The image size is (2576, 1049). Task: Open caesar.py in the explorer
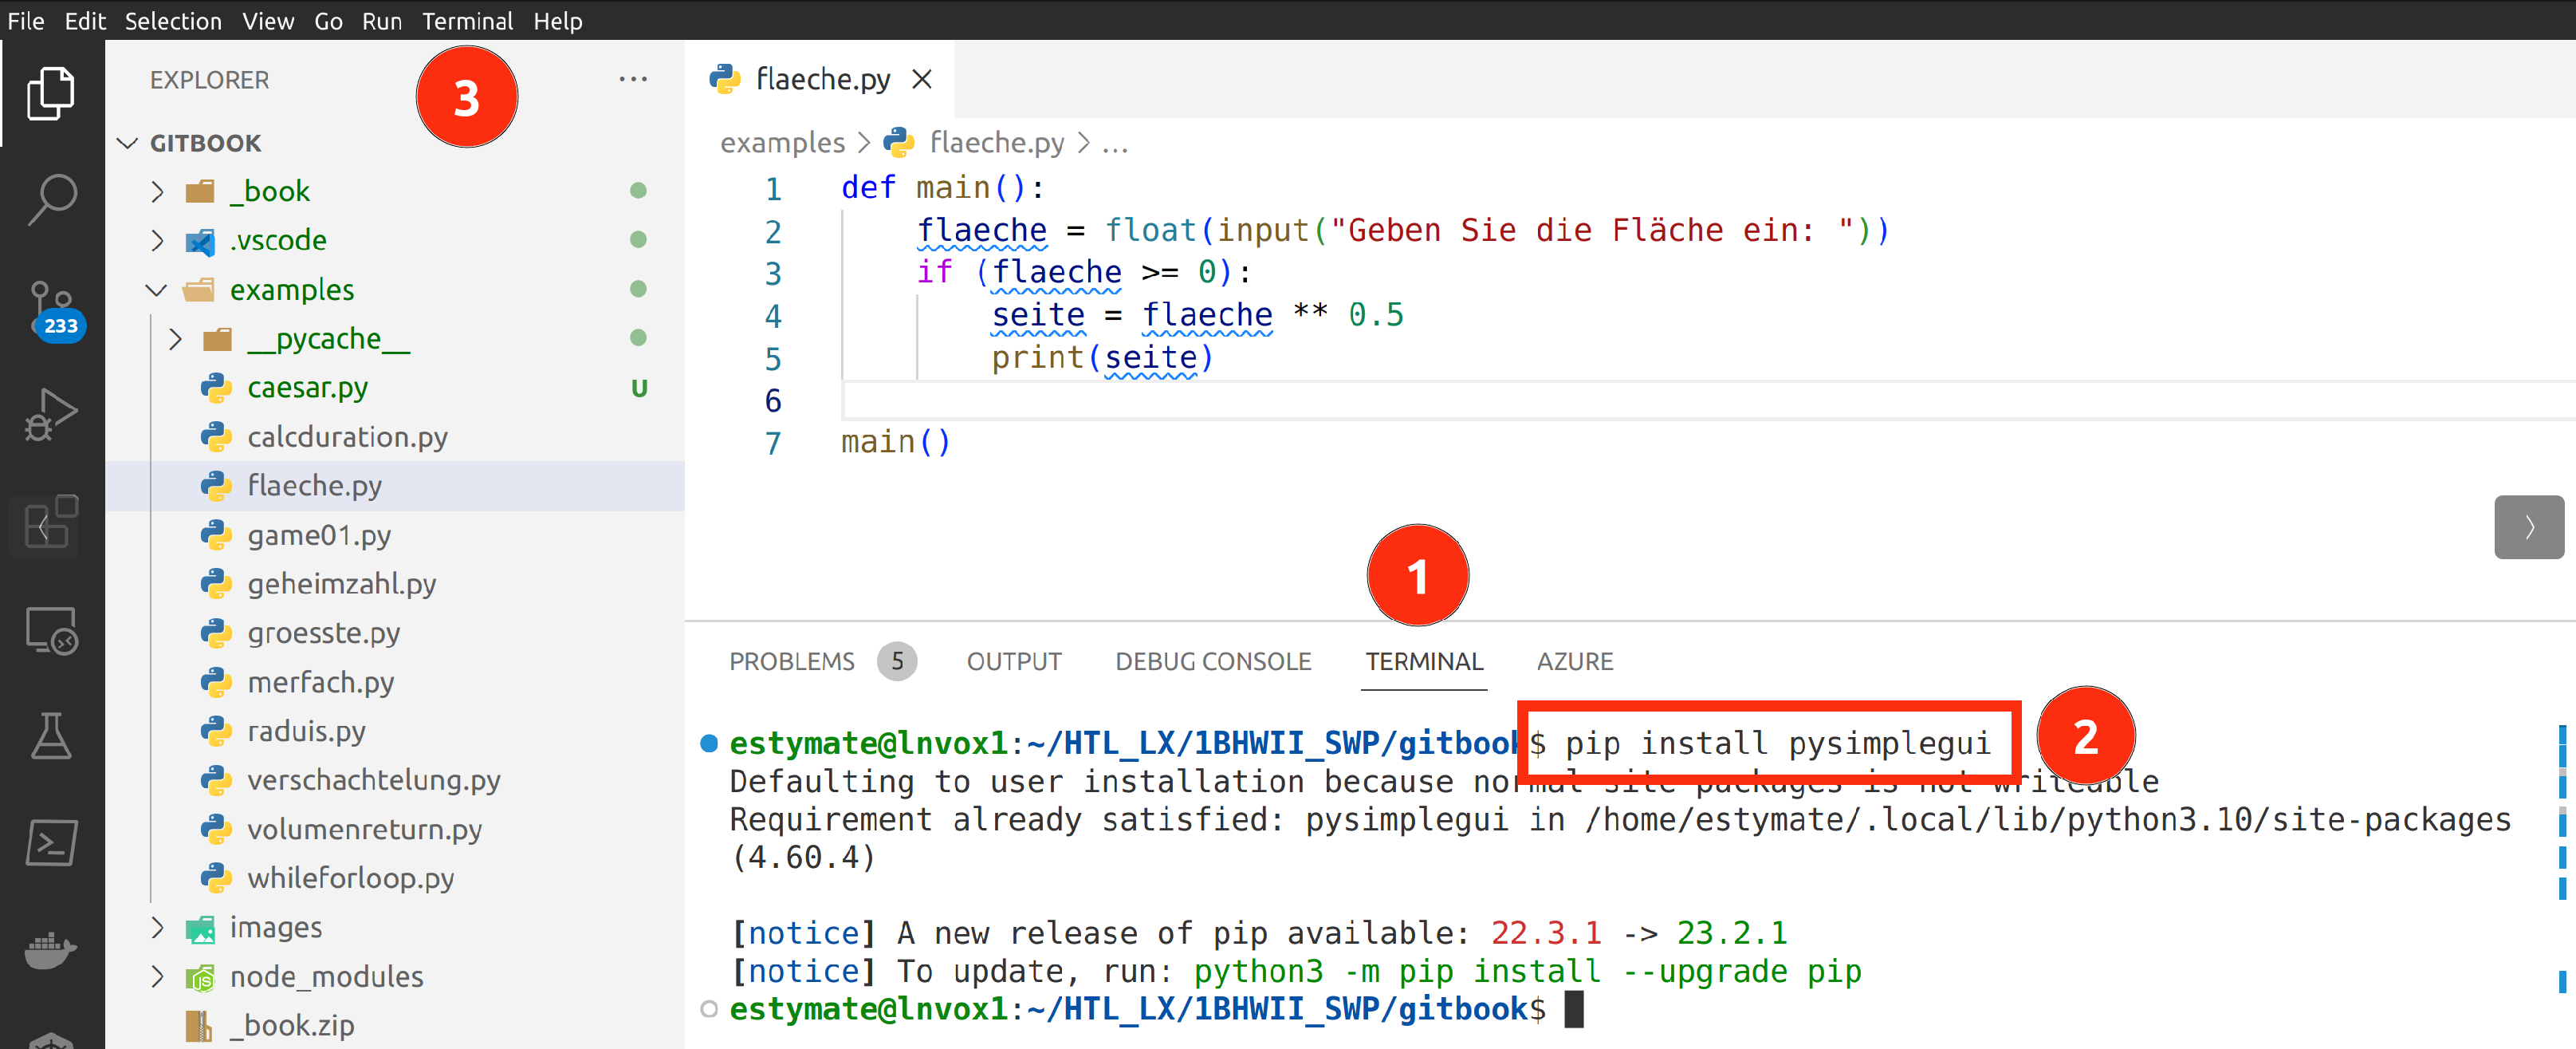pyautogui.click(x=395, y=388)
